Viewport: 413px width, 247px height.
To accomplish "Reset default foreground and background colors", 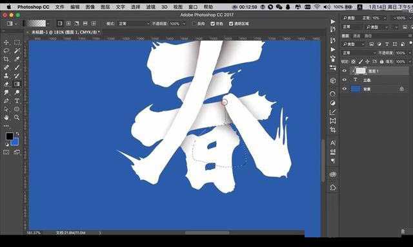I will point(7,144).
